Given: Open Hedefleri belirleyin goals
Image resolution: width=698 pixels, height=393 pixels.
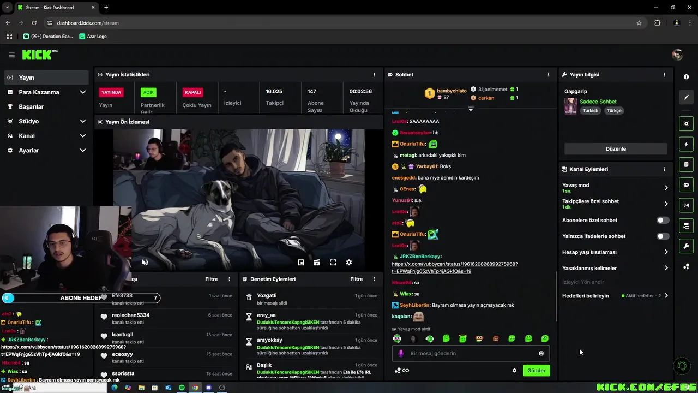Looking at the screenshot, I should [615, 296].
